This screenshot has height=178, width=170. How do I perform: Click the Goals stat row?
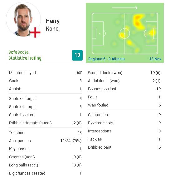(x=45, y=81)
